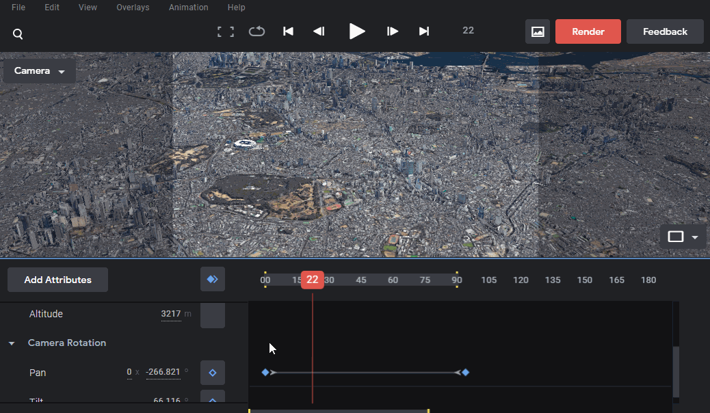Screen dimensions: 710x413
Task: Click the keyframe navigation button beside Add Attributes
Action: 213,279
